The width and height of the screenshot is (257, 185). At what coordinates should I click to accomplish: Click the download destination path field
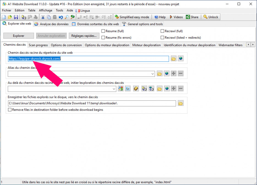(x=92, y=103)
